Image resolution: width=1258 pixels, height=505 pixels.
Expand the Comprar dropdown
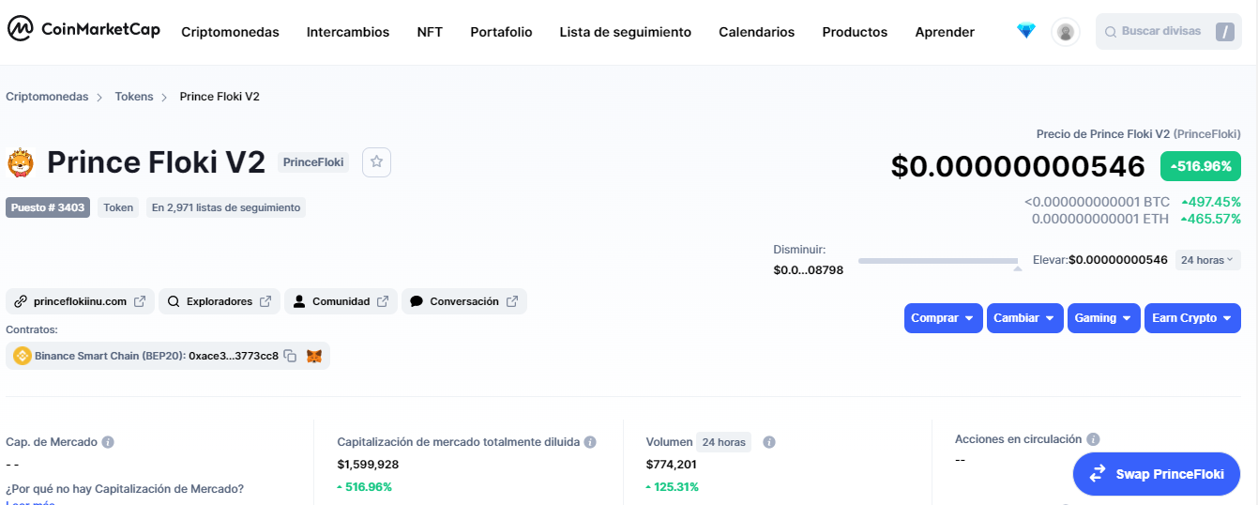tap(943, 318)
